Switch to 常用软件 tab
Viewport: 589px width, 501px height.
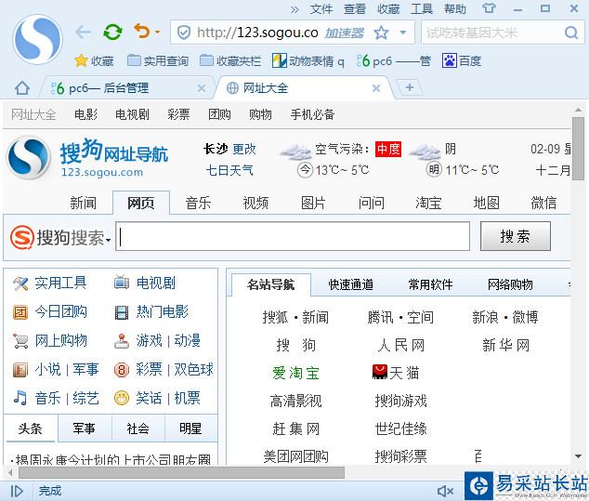(x=430, y=284)
